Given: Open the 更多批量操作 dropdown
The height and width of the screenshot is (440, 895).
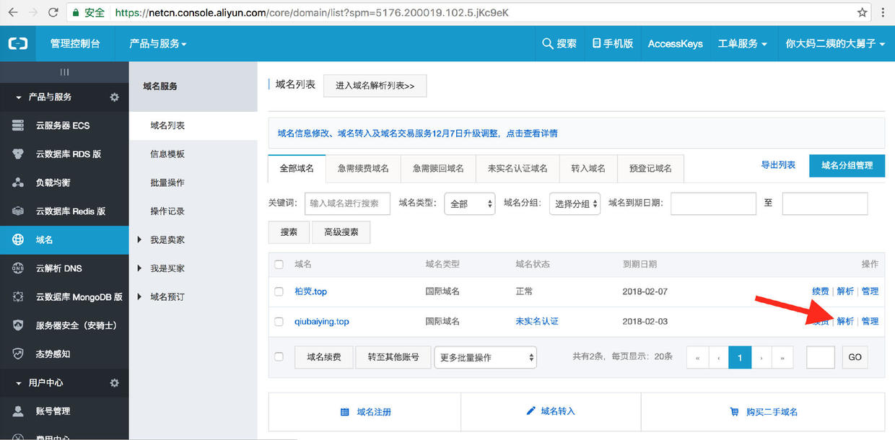Looking at the screenshot, I should pos(485,357).
